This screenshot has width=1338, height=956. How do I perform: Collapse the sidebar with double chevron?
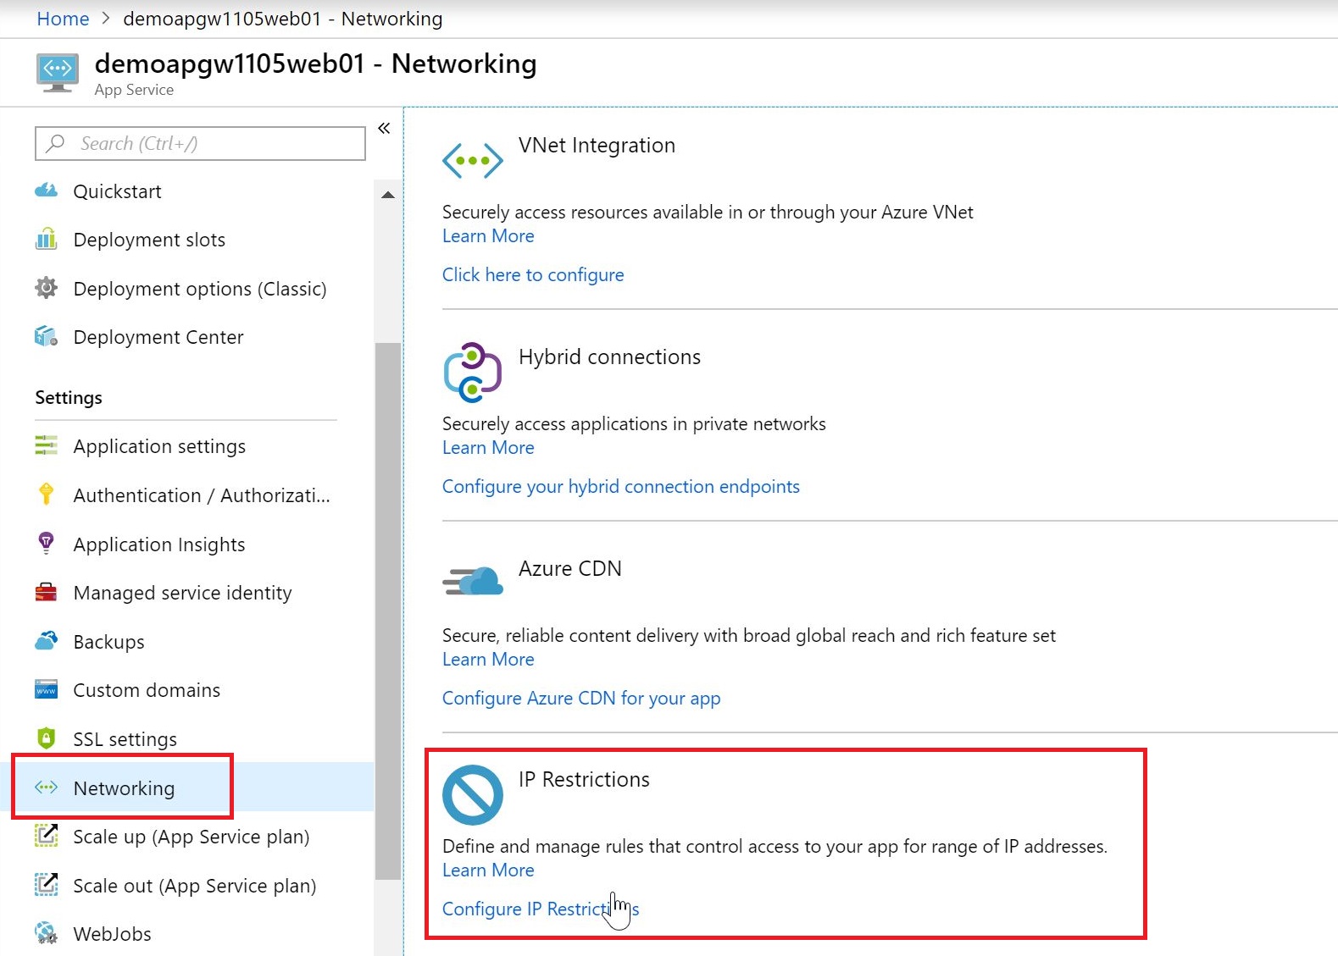click(384, 128)
